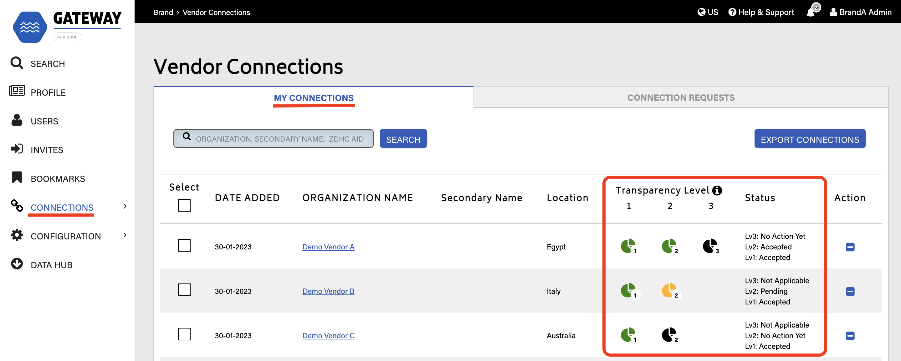Image resolution: width=901 pixels, height=361 pixels.
Task: Click the Status column header
Action: tap(760, 198)
